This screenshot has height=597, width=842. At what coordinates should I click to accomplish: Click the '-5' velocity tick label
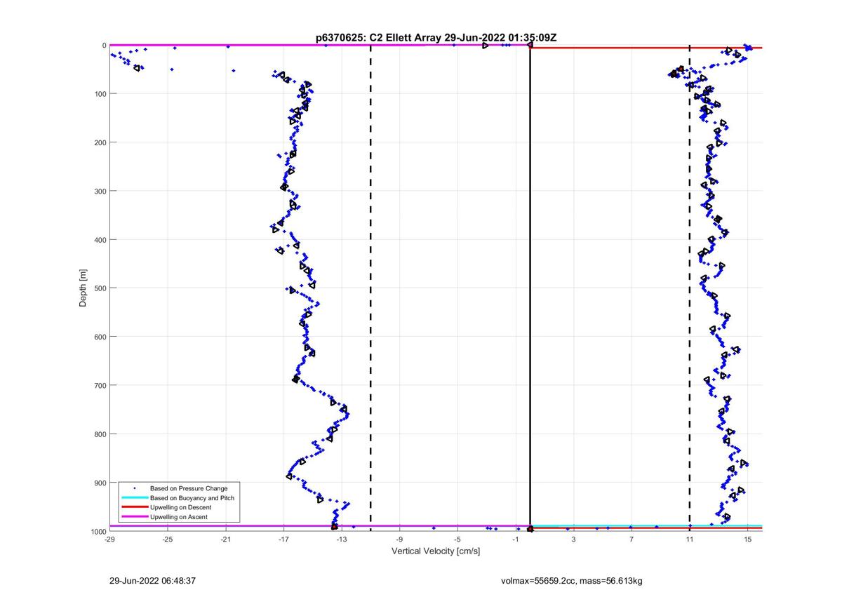(x=457, y=539)
